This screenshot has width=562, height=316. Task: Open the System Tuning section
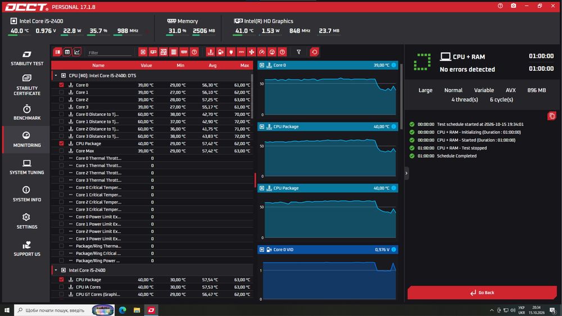[x=26, y=167]
